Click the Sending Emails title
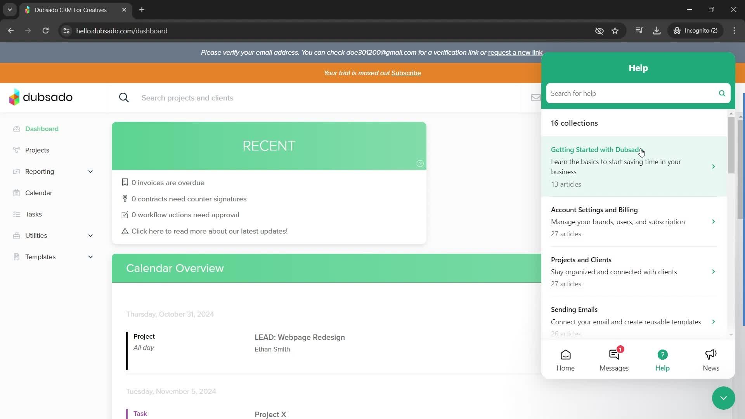745x419 pixels. click(x=574, y=310)
